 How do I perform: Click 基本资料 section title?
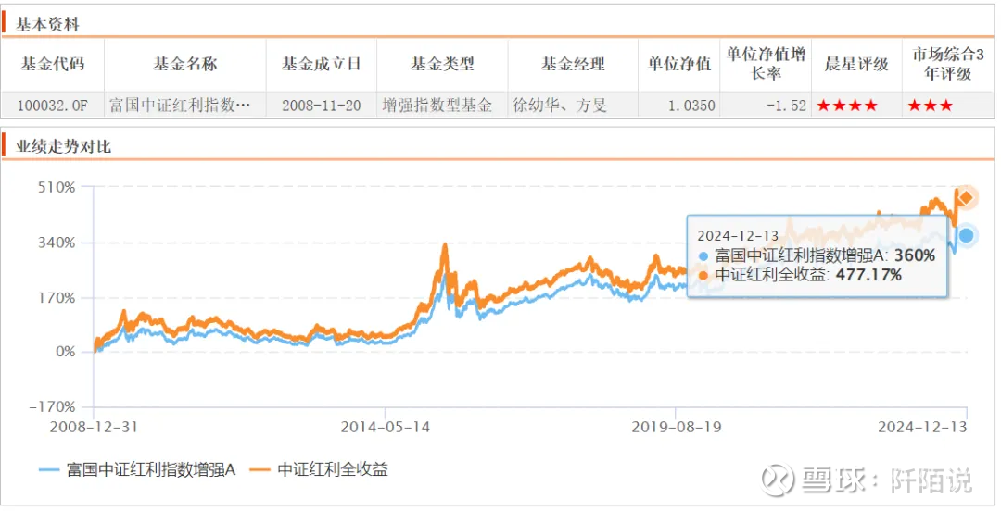coord(47,24)
